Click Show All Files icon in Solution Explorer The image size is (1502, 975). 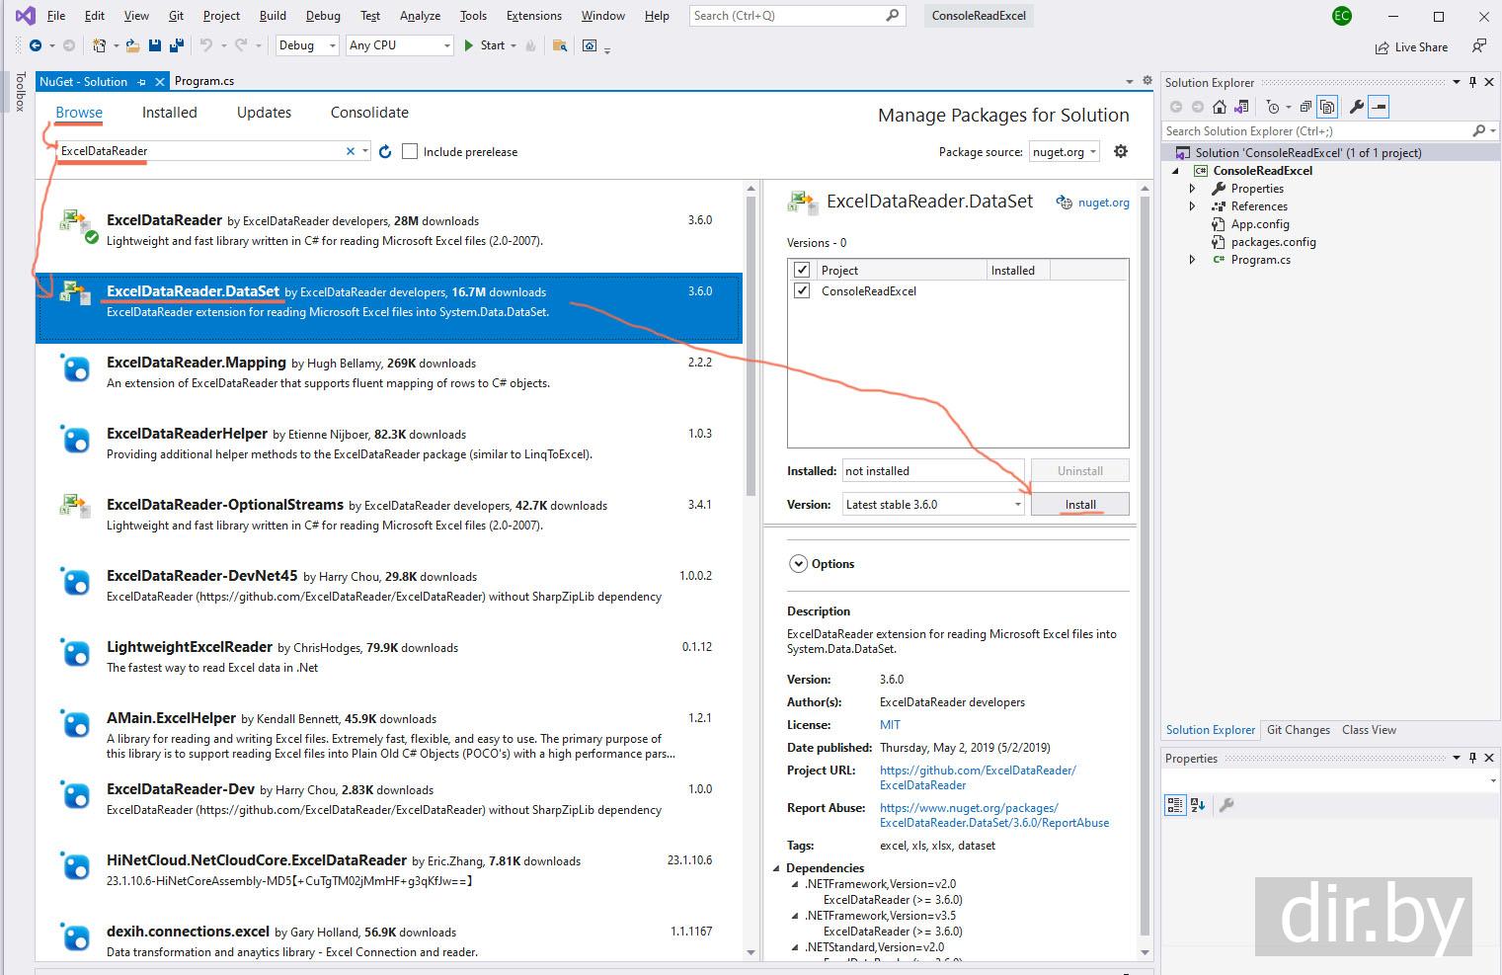[1328, 107]
